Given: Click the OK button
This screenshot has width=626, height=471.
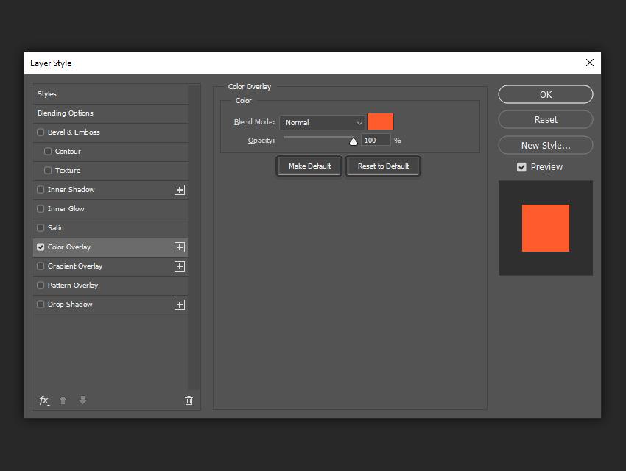Looking at the screenshot, I should tap(545, 94).
